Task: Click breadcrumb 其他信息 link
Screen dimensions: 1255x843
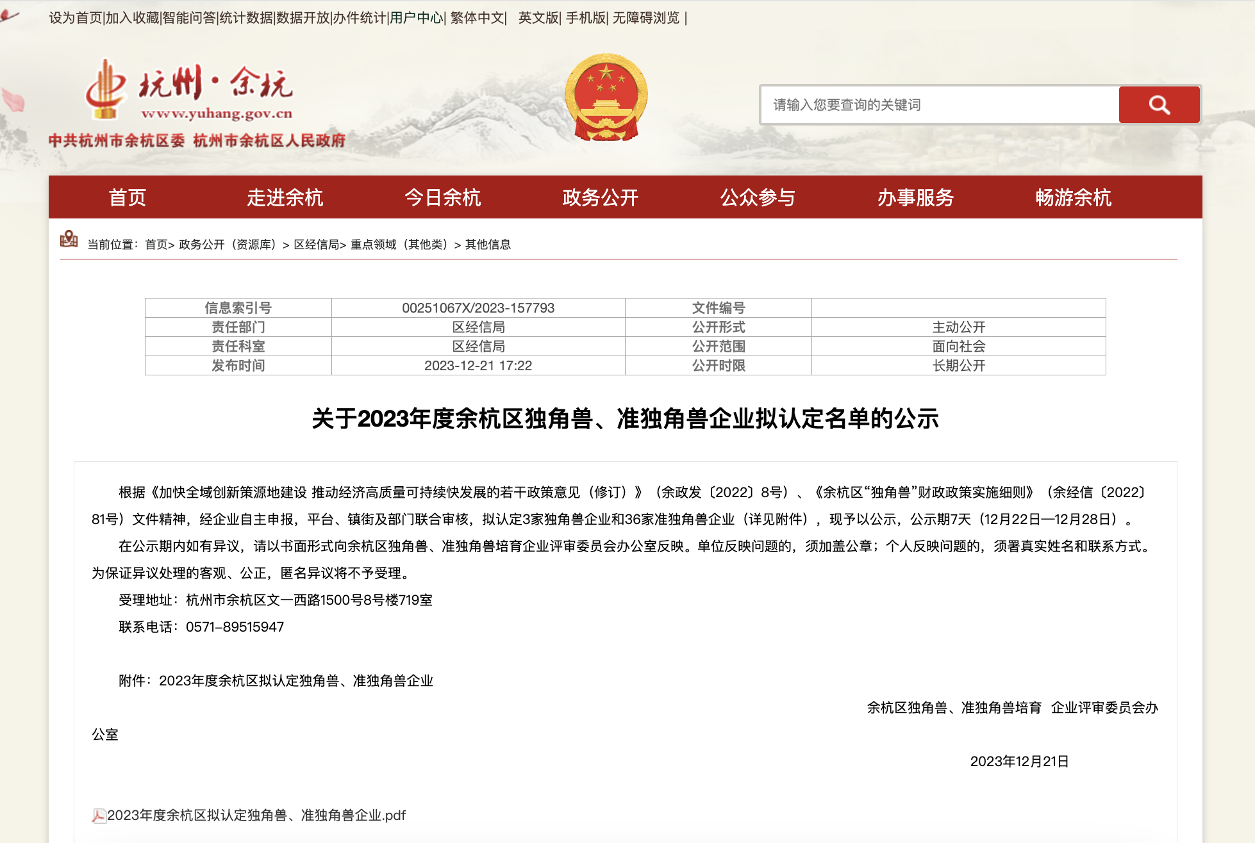Action: 488,245
